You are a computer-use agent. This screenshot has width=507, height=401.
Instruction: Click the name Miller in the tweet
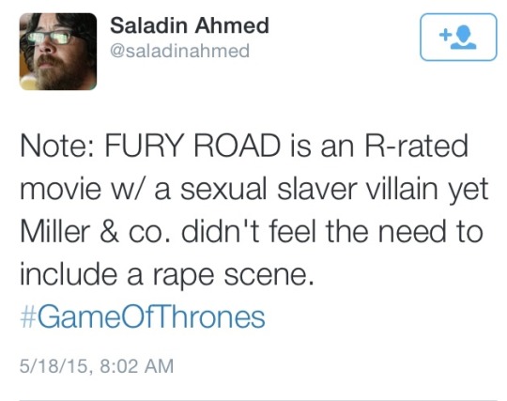pos(55,232)
